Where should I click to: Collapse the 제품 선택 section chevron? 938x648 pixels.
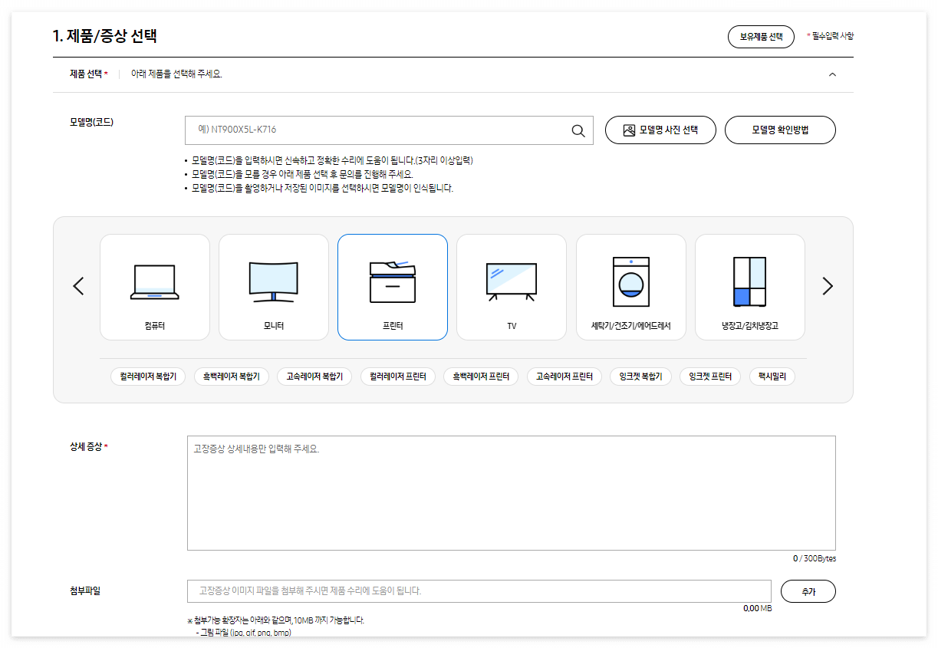(x=833, y=74)
